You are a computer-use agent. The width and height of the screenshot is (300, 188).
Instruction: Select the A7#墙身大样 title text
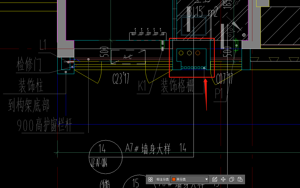click(148, 148)
